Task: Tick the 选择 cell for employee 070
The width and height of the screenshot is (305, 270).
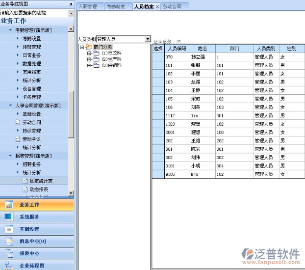Action: (158, 57)
